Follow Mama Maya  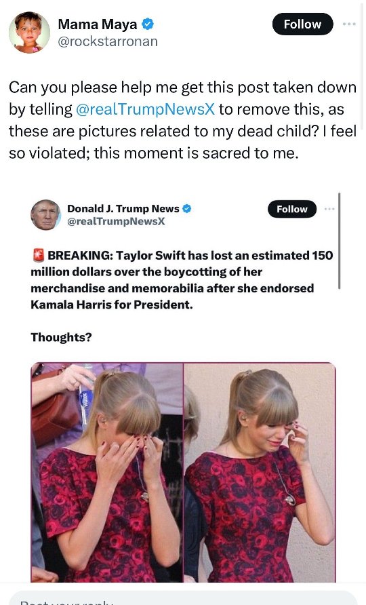pyautogui.click(x=302, y=24)
